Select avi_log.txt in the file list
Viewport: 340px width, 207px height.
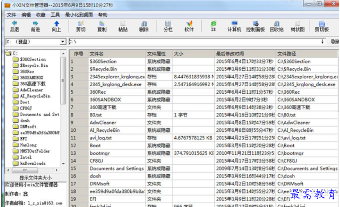pyautogui.click(x=101, y=138)
